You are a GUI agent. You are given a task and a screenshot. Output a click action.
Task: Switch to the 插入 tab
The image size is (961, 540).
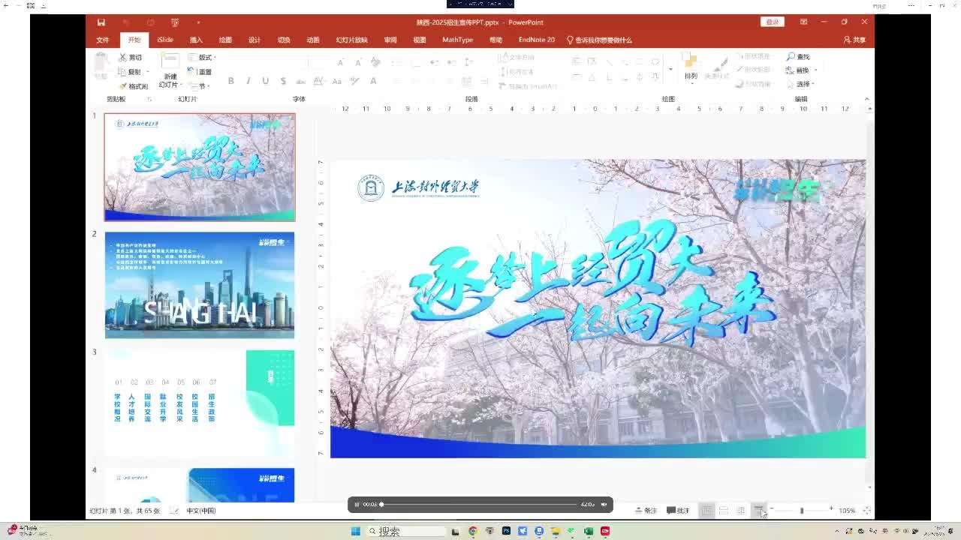[196, 40]
